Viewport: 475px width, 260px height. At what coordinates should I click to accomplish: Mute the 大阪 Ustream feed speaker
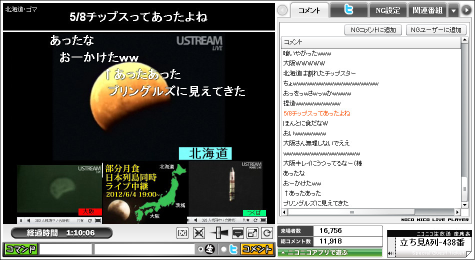pos(29,220)
